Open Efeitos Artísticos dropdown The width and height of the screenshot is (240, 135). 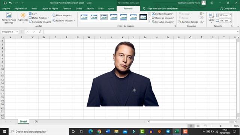[x=39, y=18]
